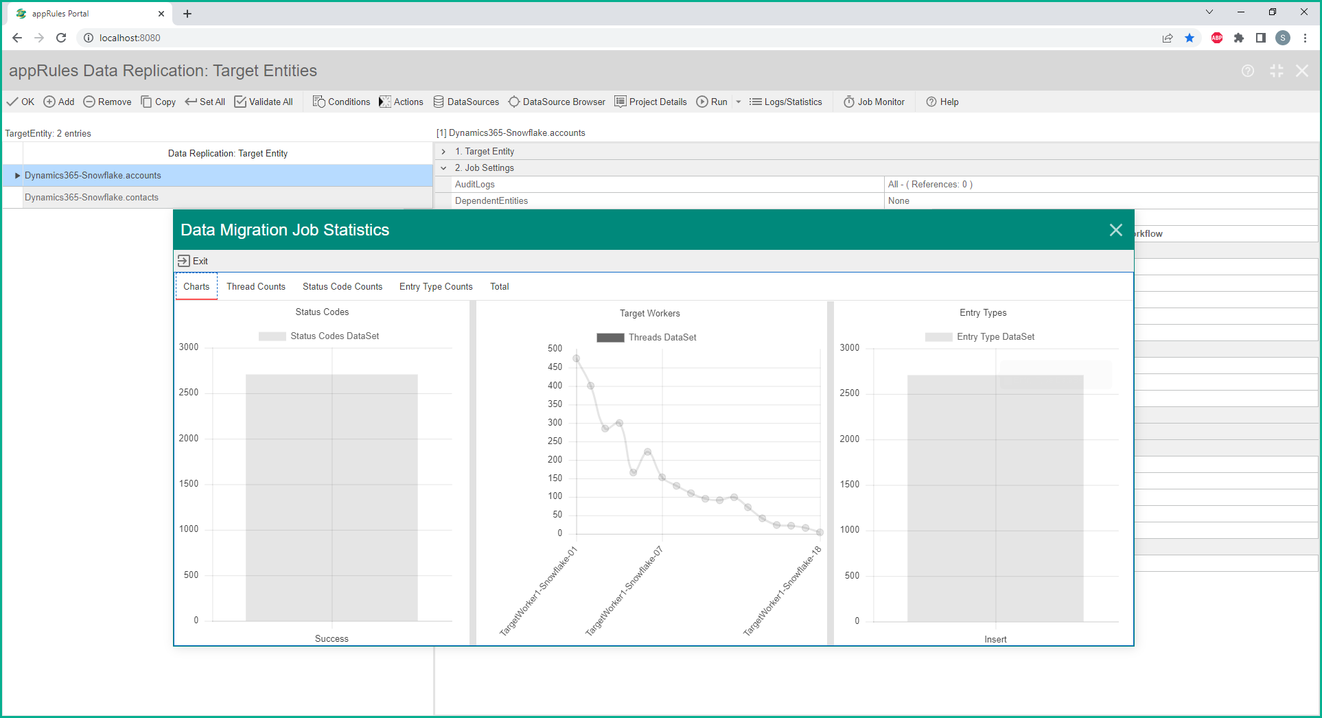Open the Run dropdown arrow
The image size is (1322, 718).
click(739, 102)
